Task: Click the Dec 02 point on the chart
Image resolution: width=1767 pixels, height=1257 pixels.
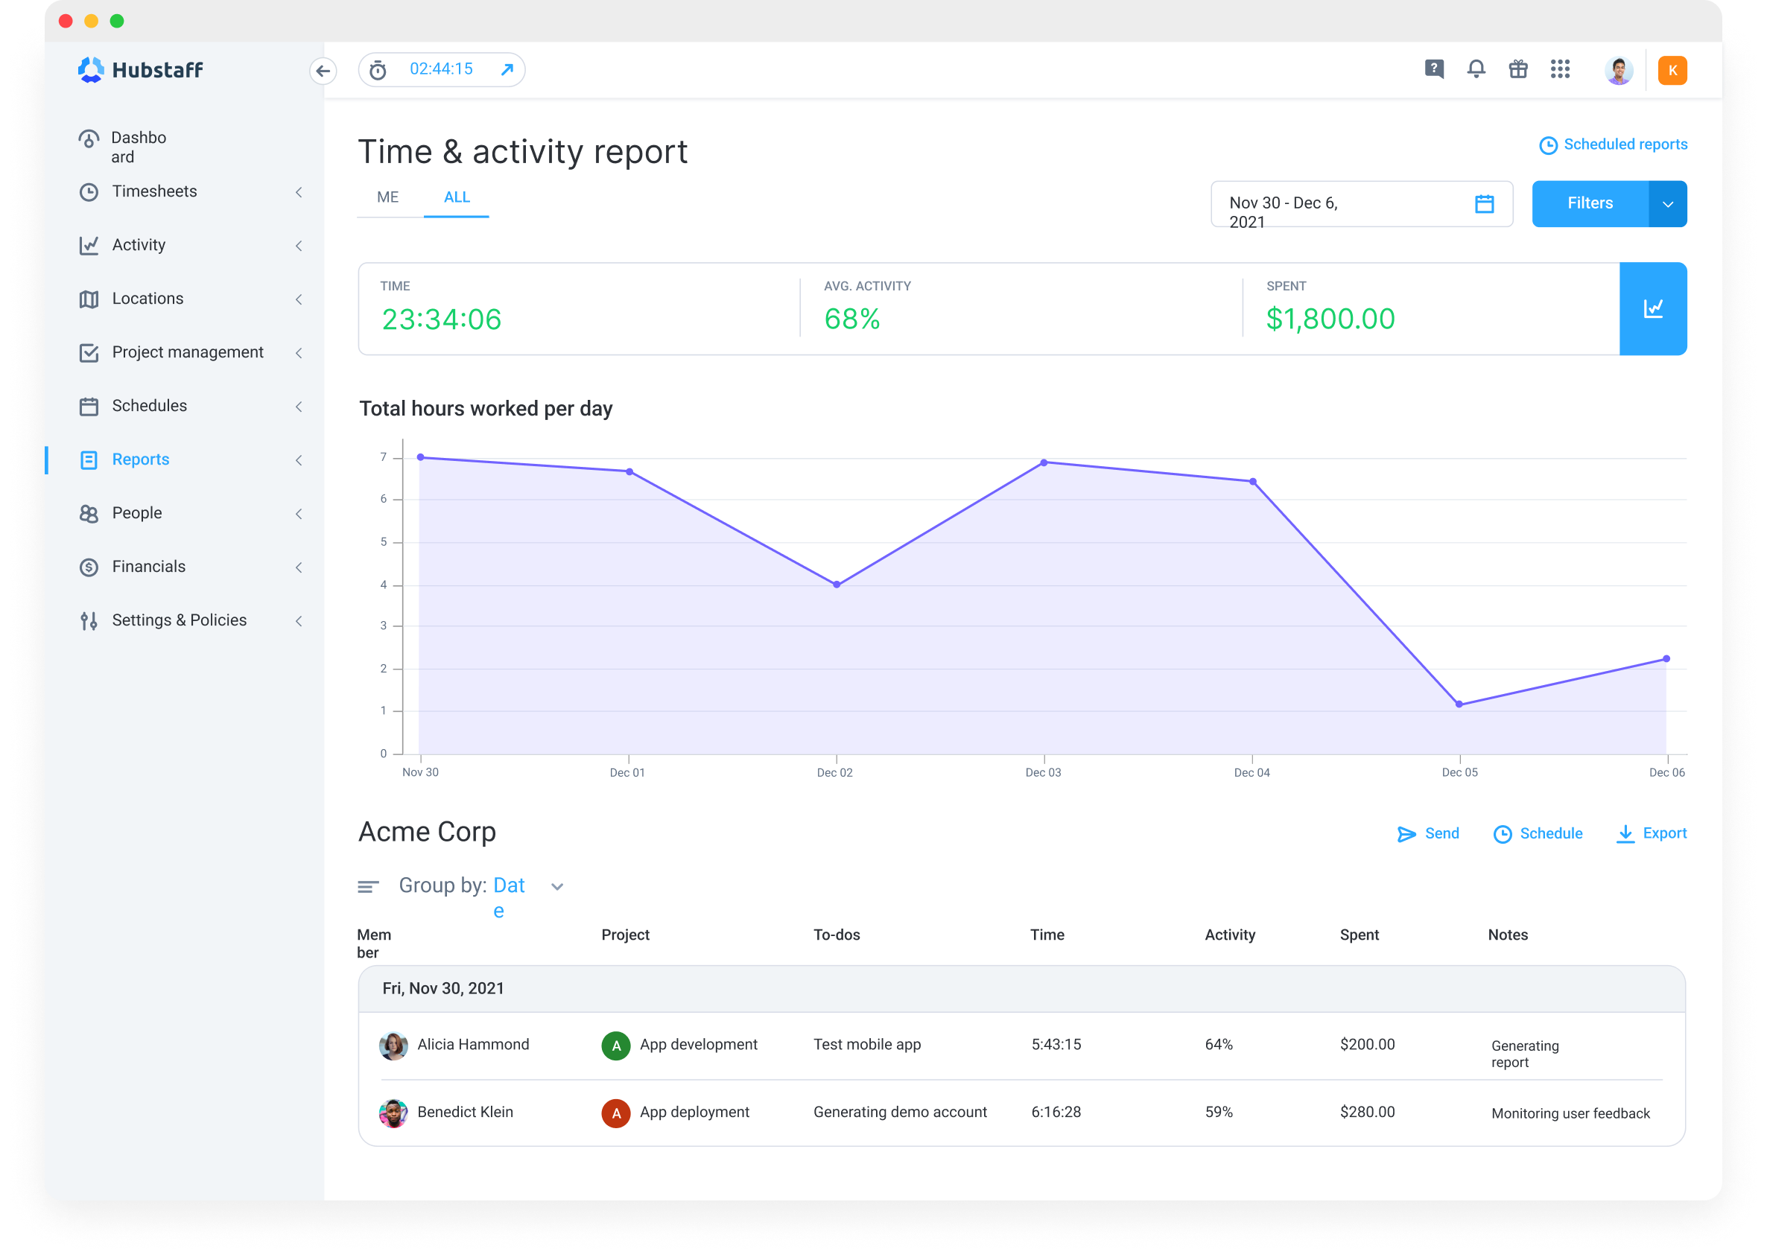Action: pos(837,584)
